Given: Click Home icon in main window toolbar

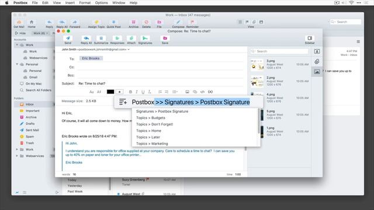Looking at the screenshot, I should [x=32, y=24].
